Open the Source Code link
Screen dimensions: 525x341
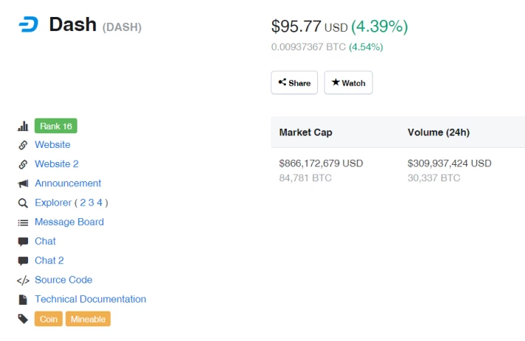coord(64,280)
